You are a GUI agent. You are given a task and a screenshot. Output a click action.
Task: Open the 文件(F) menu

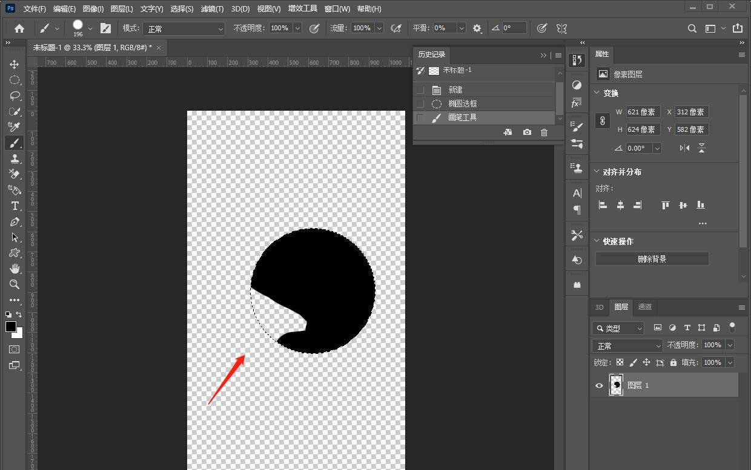(x=35, y=9)
